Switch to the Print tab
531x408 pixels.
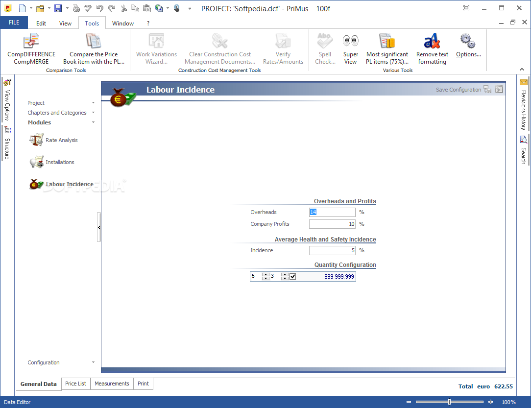143,384
